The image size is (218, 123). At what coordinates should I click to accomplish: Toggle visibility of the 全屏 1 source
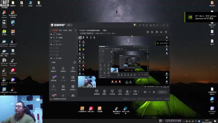(x=51, y=58)
